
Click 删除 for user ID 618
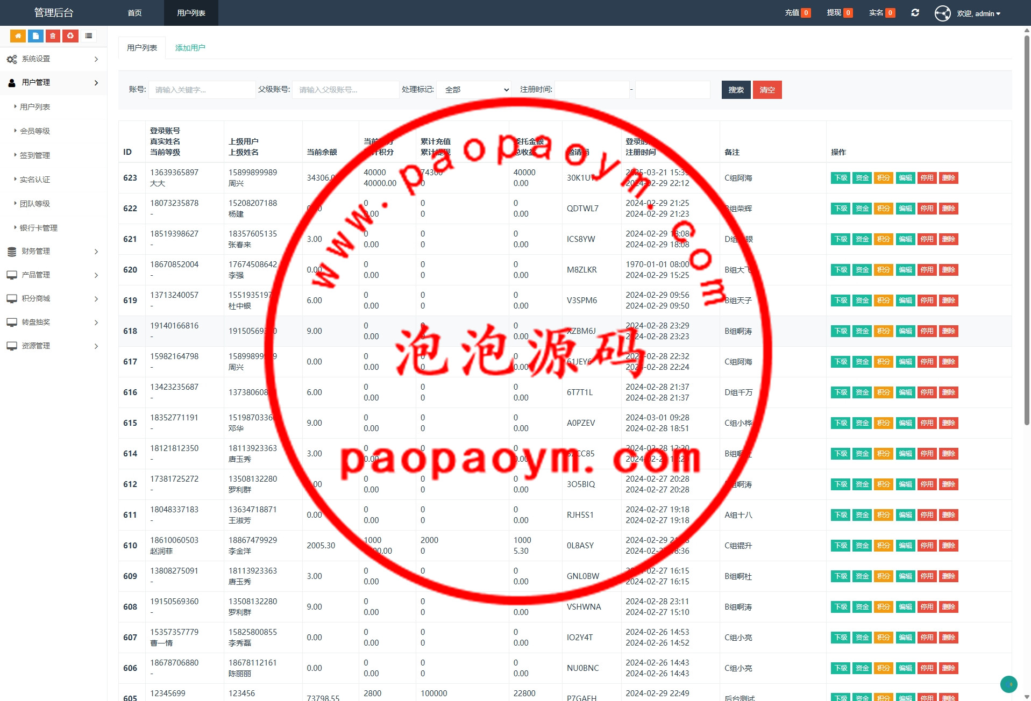[949, 331]
